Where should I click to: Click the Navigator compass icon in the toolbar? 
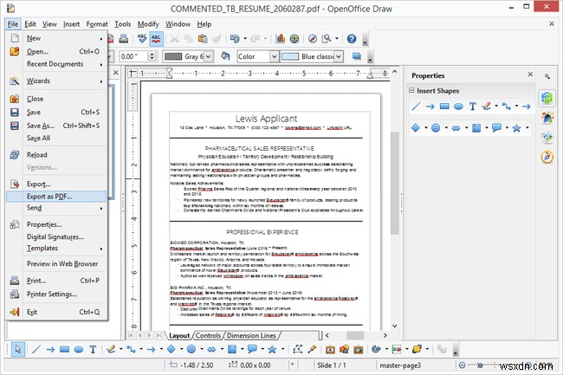[313, 39]
